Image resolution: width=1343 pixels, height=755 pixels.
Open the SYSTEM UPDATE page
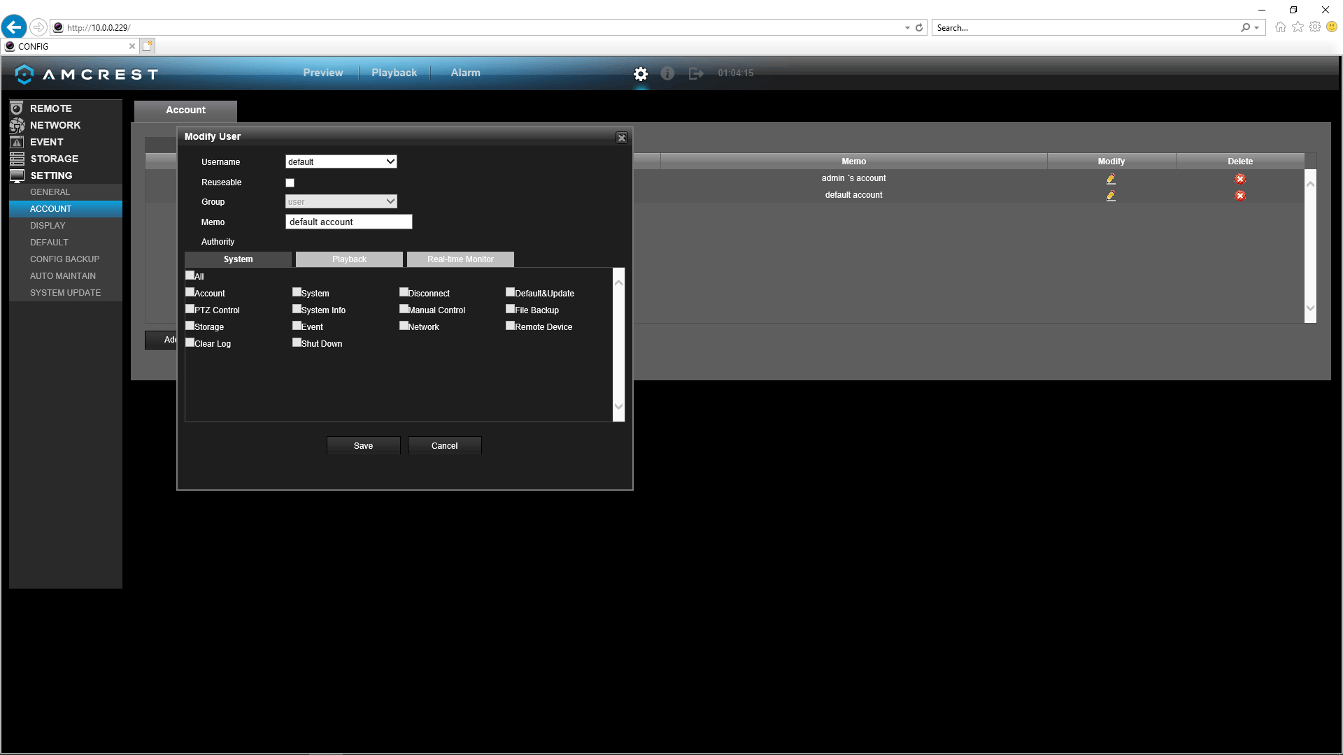[x=65, y=293]
